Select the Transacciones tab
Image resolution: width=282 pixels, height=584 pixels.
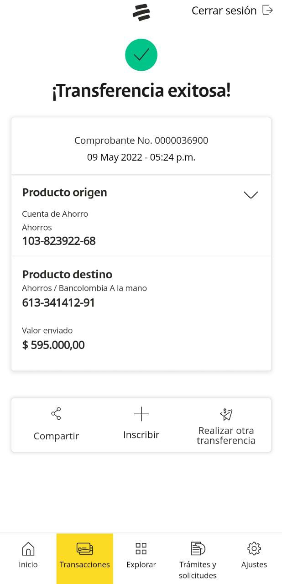(x=85, y=558)
